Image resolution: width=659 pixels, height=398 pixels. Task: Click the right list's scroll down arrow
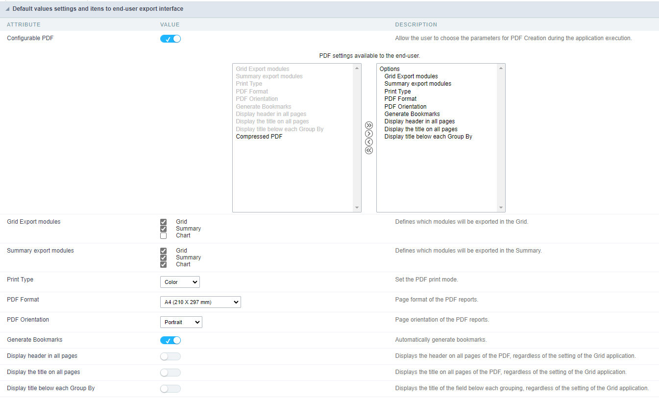coord(501,208)
